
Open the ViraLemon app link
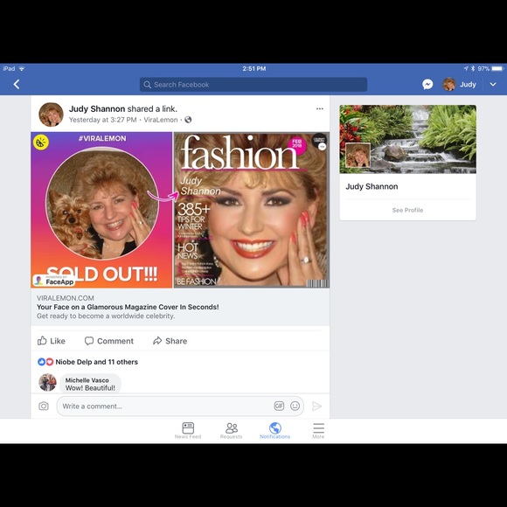[x=161, y=120]
